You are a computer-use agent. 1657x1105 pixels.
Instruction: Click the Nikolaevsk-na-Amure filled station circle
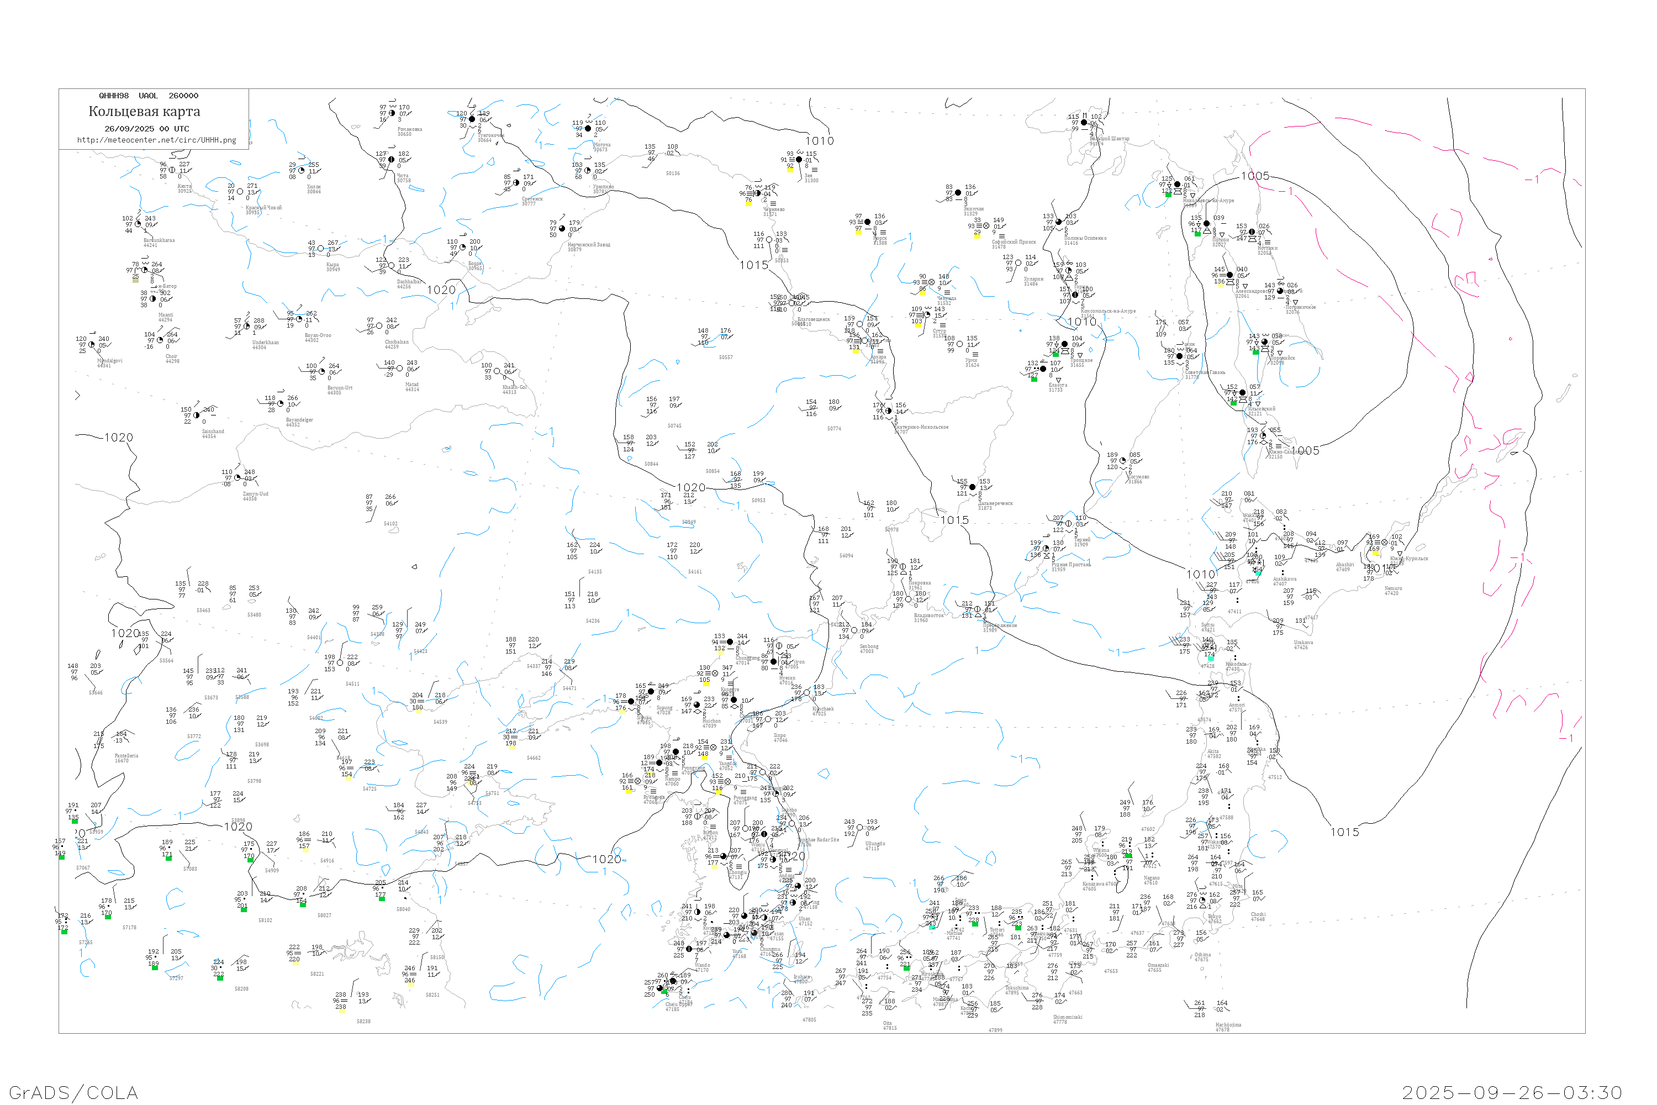point(1177,185)
